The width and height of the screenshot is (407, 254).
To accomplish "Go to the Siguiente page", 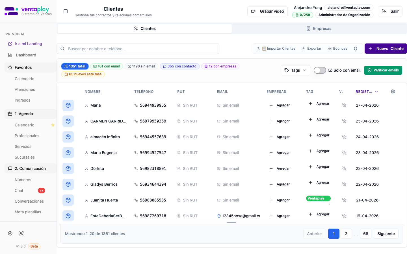I will (386, 234).
